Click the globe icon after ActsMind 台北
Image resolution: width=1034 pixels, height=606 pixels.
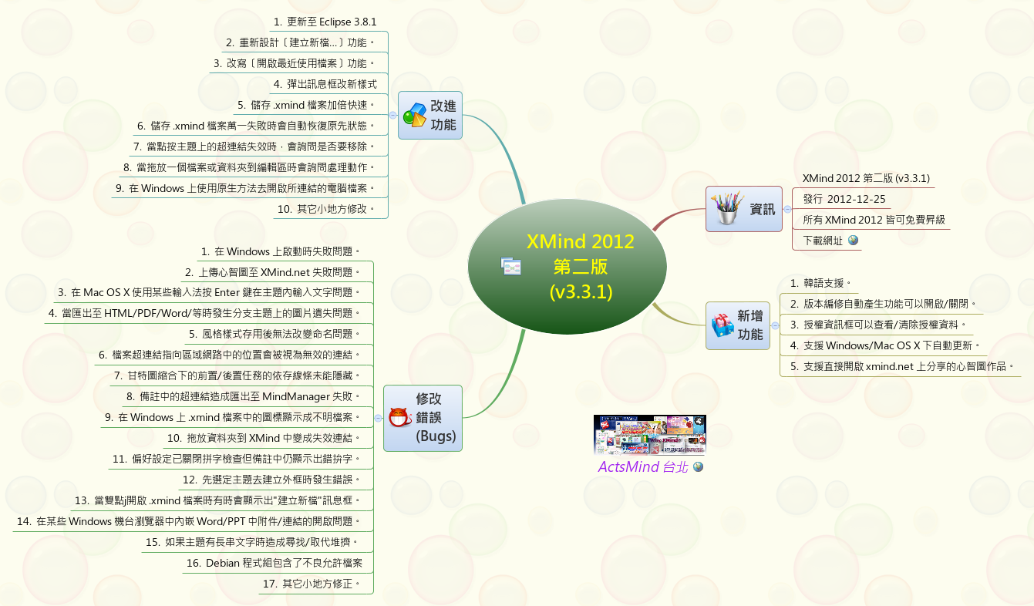(697, 466)
